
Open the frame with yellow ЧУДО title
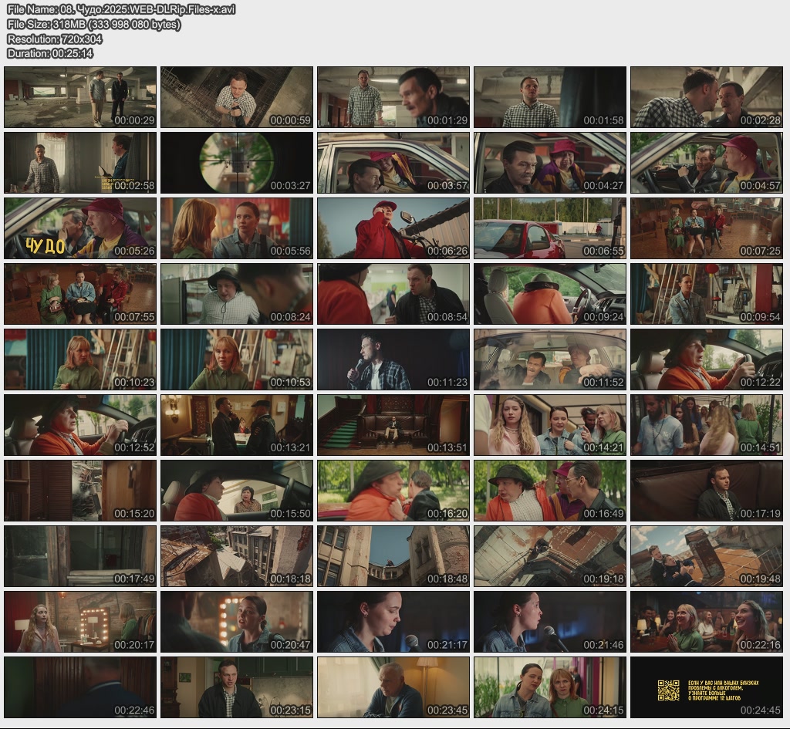click(80, 228)
